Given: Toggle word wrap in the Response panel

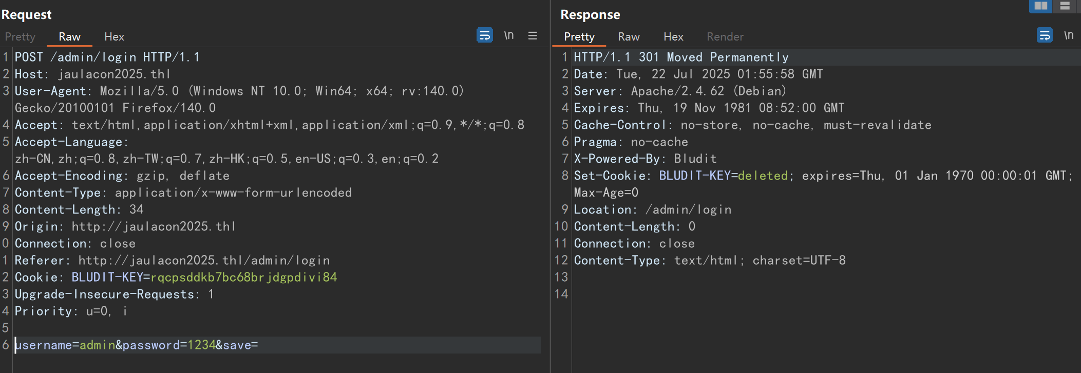Looking at the screenshot, I should click(1044, 35).
